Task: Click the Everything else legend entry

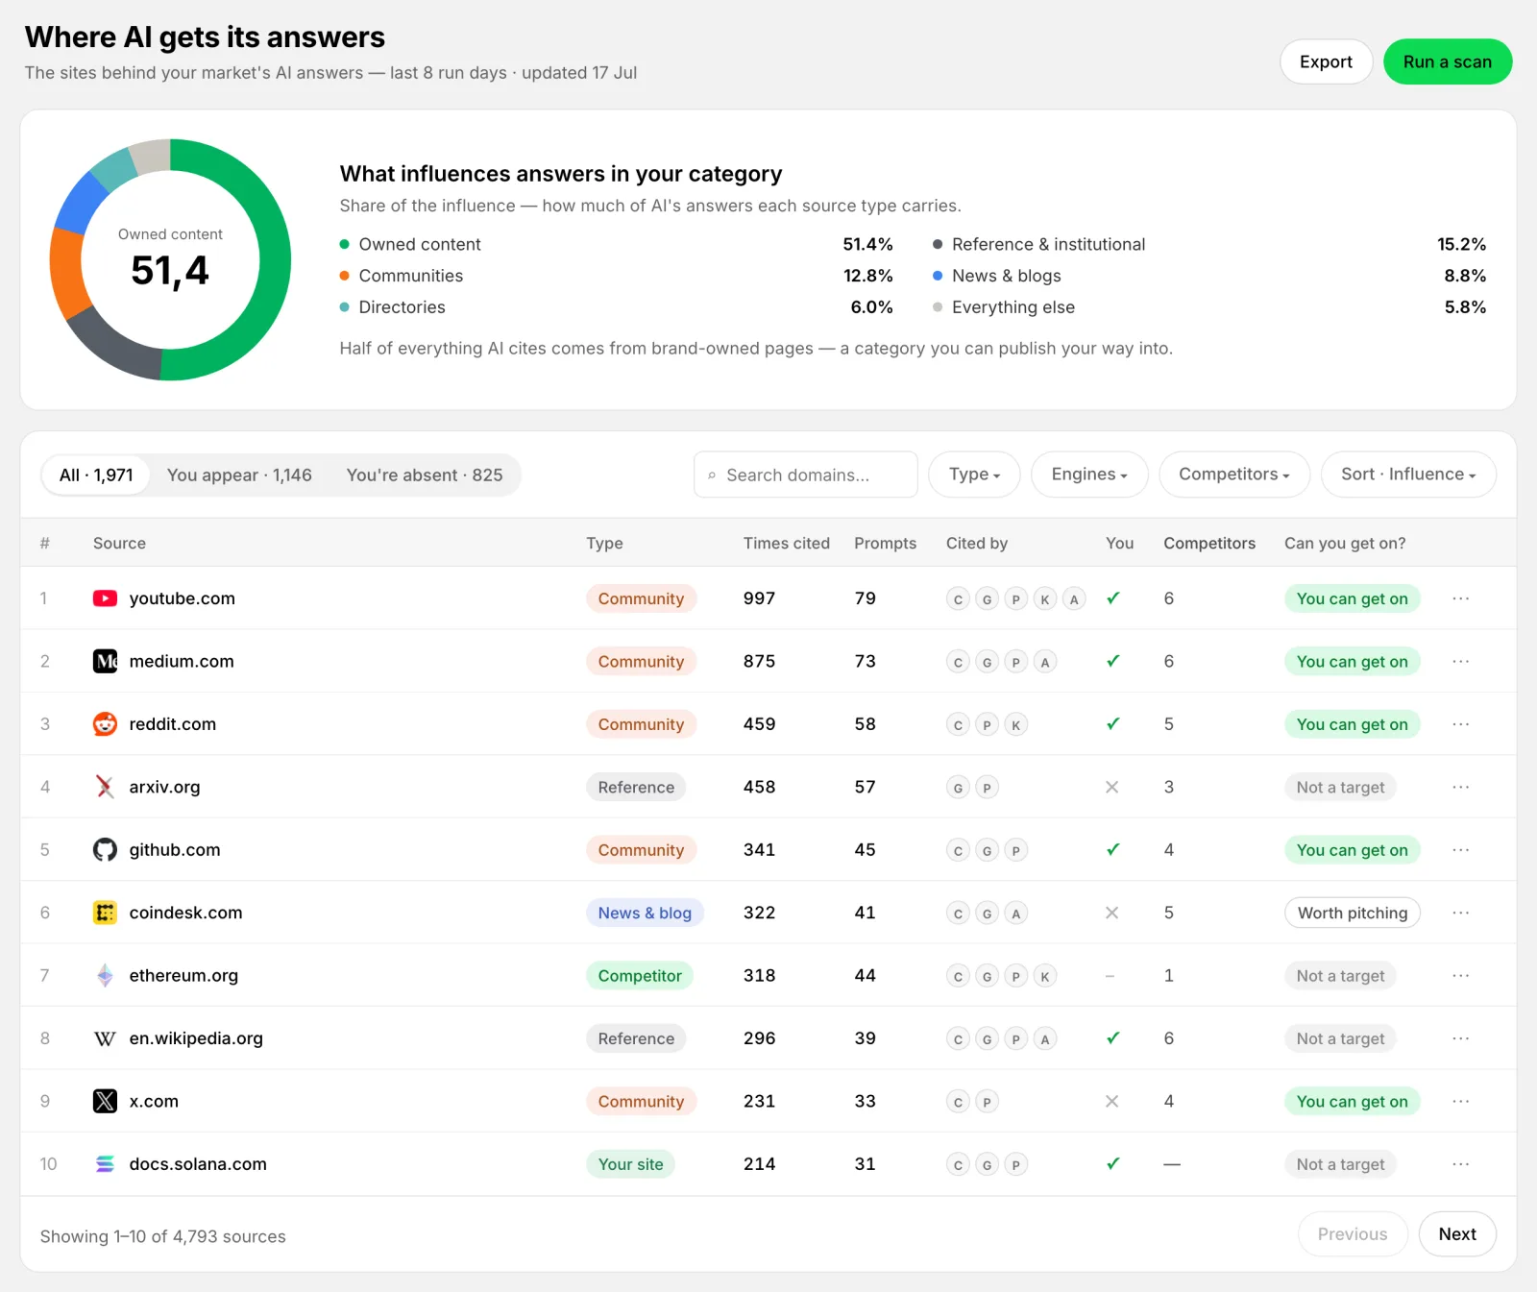Action: tap(1013, 307)
